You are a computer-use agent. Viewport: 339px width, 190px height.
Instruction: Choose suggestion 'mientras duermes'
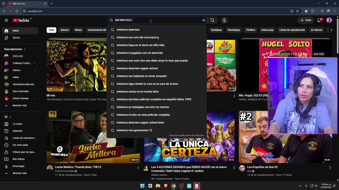click(x=157, y=30)
